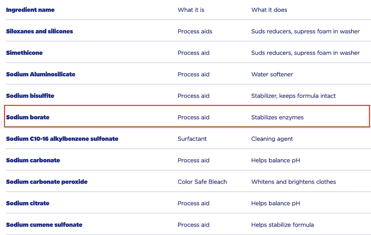Click the What it does column header
The image size is (371, 235).
[x=269, y=10]
